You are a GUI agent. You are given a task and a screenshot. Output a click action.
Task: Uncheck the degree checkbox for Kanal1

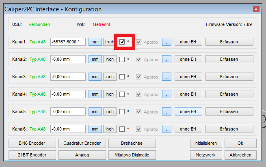click(122, 42)
